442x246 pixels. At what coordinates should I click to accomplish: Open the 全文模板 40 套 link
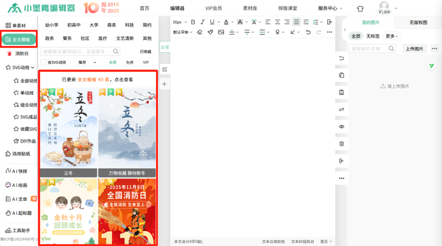click(x=93, y=80)
